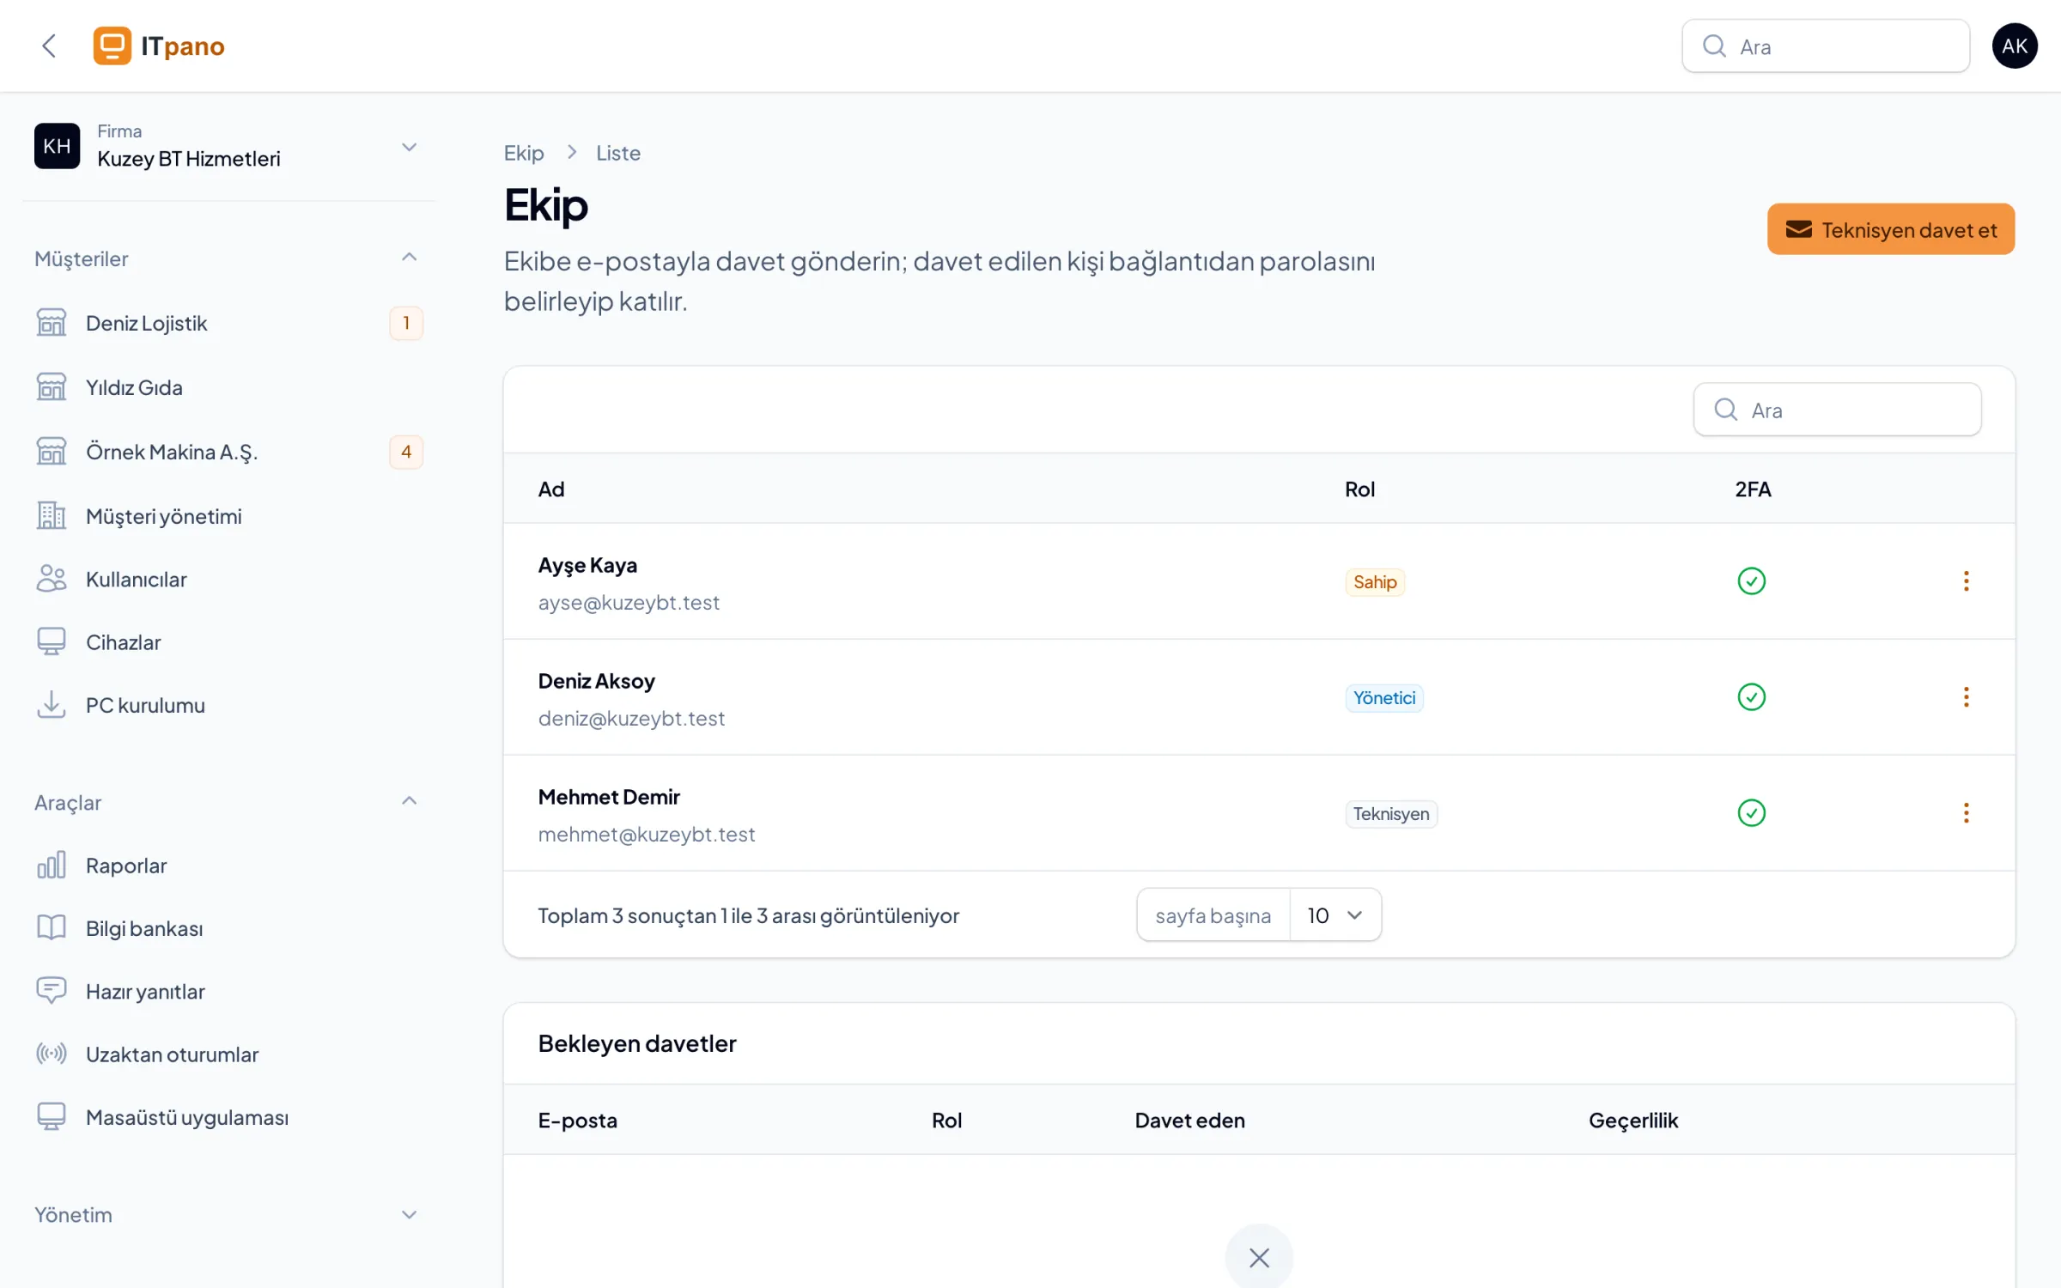
Task: Click the Teknisyen davet et button
Action: pos(1890,229)
